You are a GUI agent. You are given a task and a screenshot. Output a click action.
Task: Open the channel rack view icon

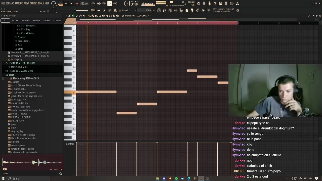pos(170,10)
